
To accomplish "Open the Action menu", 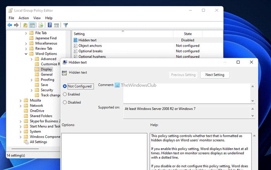I will (24, 18).
